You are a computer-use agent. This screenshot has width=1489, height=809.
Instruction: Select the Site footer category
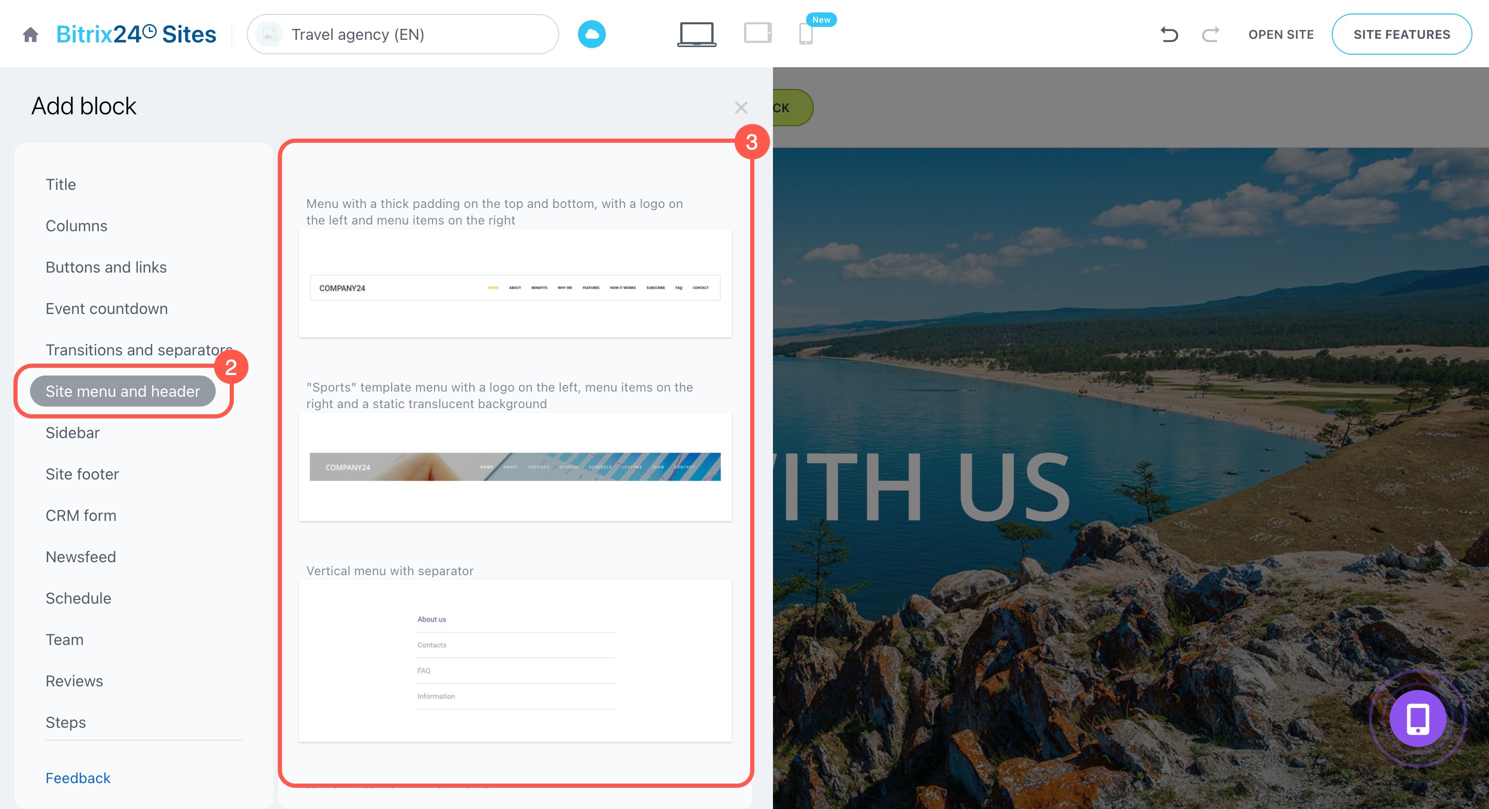tap(82, 474)
